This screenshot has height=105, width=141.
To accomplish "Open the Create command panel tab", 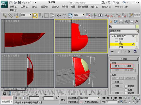I will point(111,22).
